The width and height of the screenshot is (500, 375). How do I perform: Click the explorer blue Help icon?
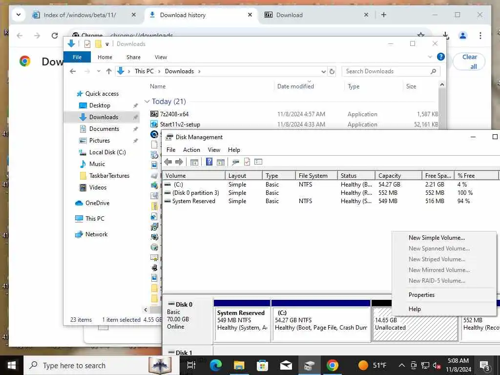click(x=441, y=57)
